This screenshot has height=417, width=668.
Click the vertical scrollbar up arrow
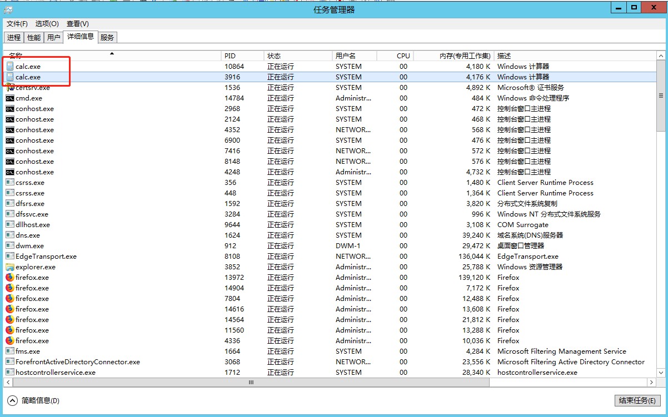tap(661, 56)
